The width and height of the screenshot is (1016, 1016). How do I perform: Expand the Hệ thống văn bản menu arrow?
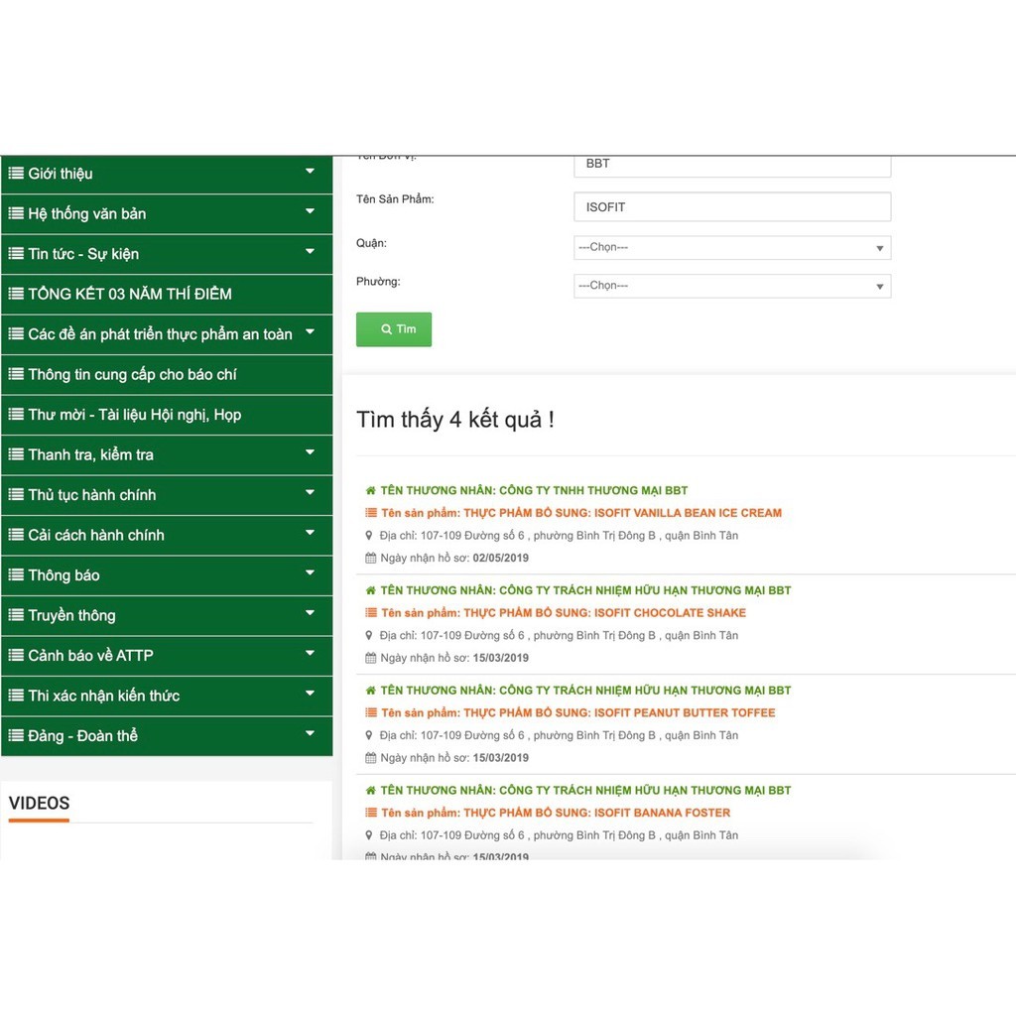(310, 212)
